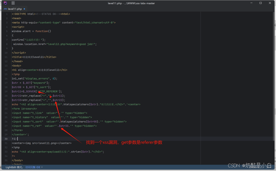The height and width of the screenshot is (171, 276).
Task: Place cursor on the <!DOCTYPE html> line
Action: pyautogui.click(x=41, y=14)
